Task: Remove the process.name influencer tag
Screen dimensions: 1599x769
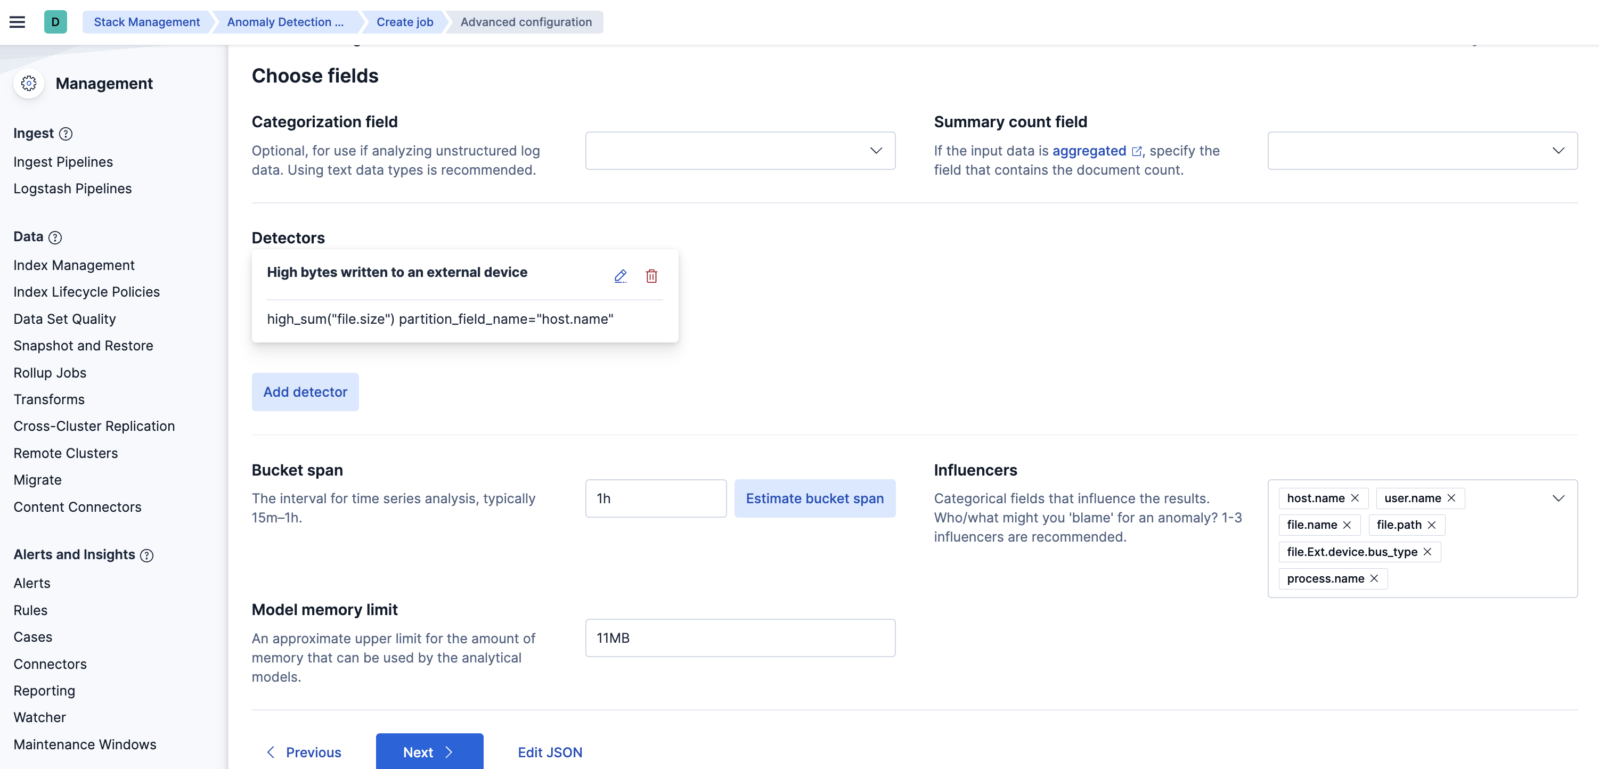Action: tap(1373, 578)
